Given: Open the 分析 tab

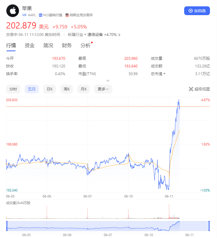Looking at the screenshot, I should 85,46.
